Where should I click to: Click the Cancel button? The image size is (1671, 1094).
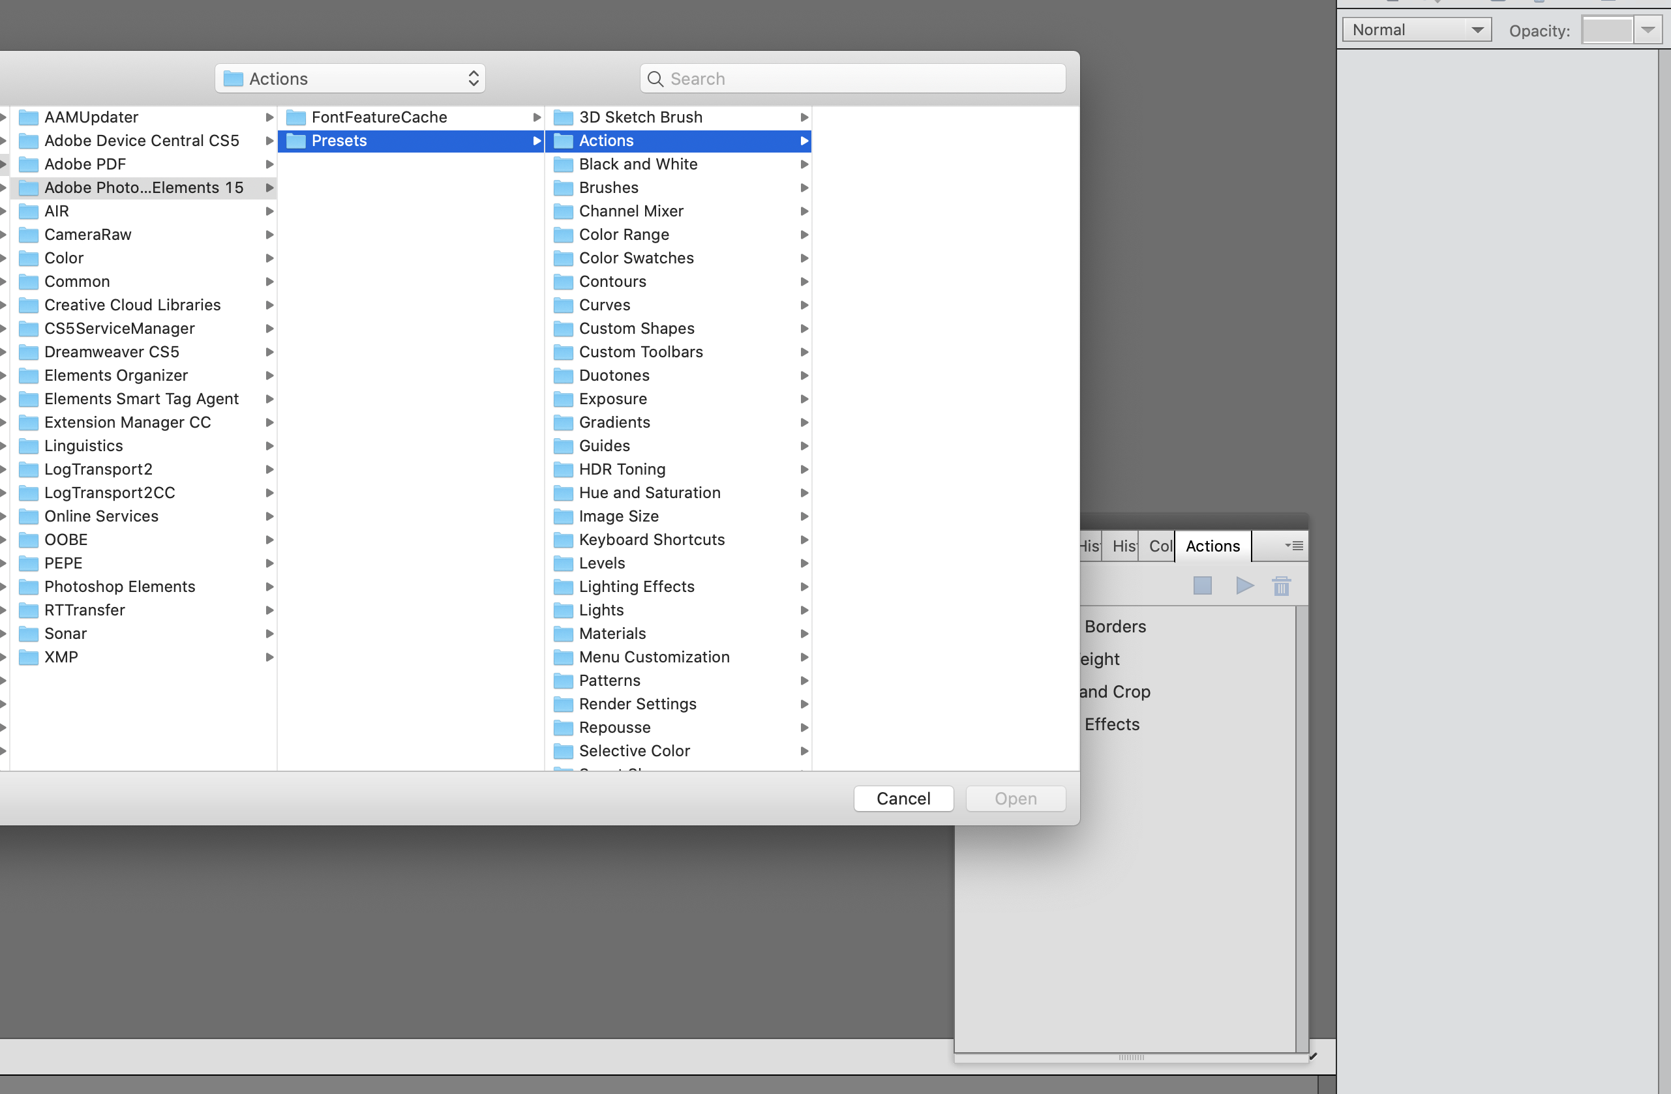pos(903,798)
